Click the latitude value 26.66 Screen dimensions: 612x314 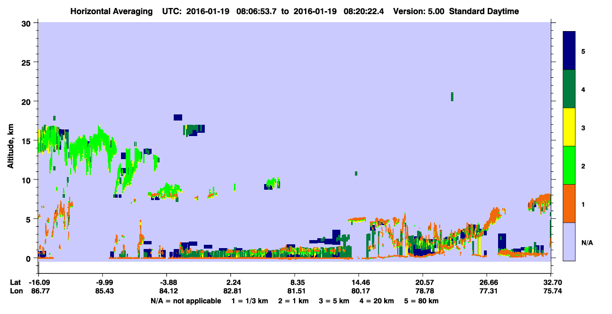486,282
